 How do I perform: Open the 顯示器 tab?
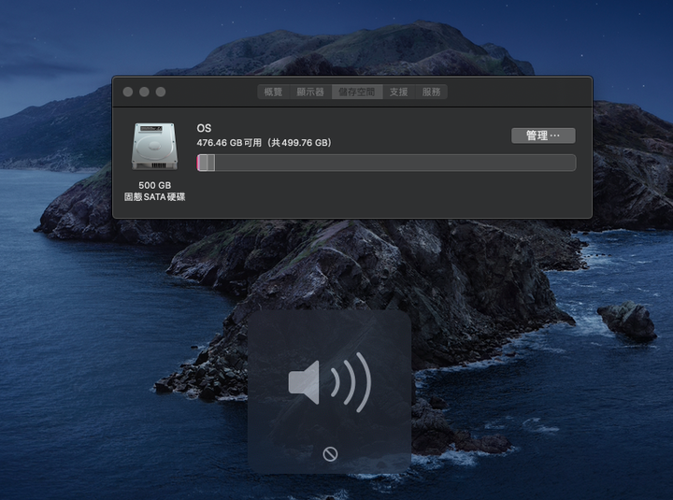(x=310, y=92)
